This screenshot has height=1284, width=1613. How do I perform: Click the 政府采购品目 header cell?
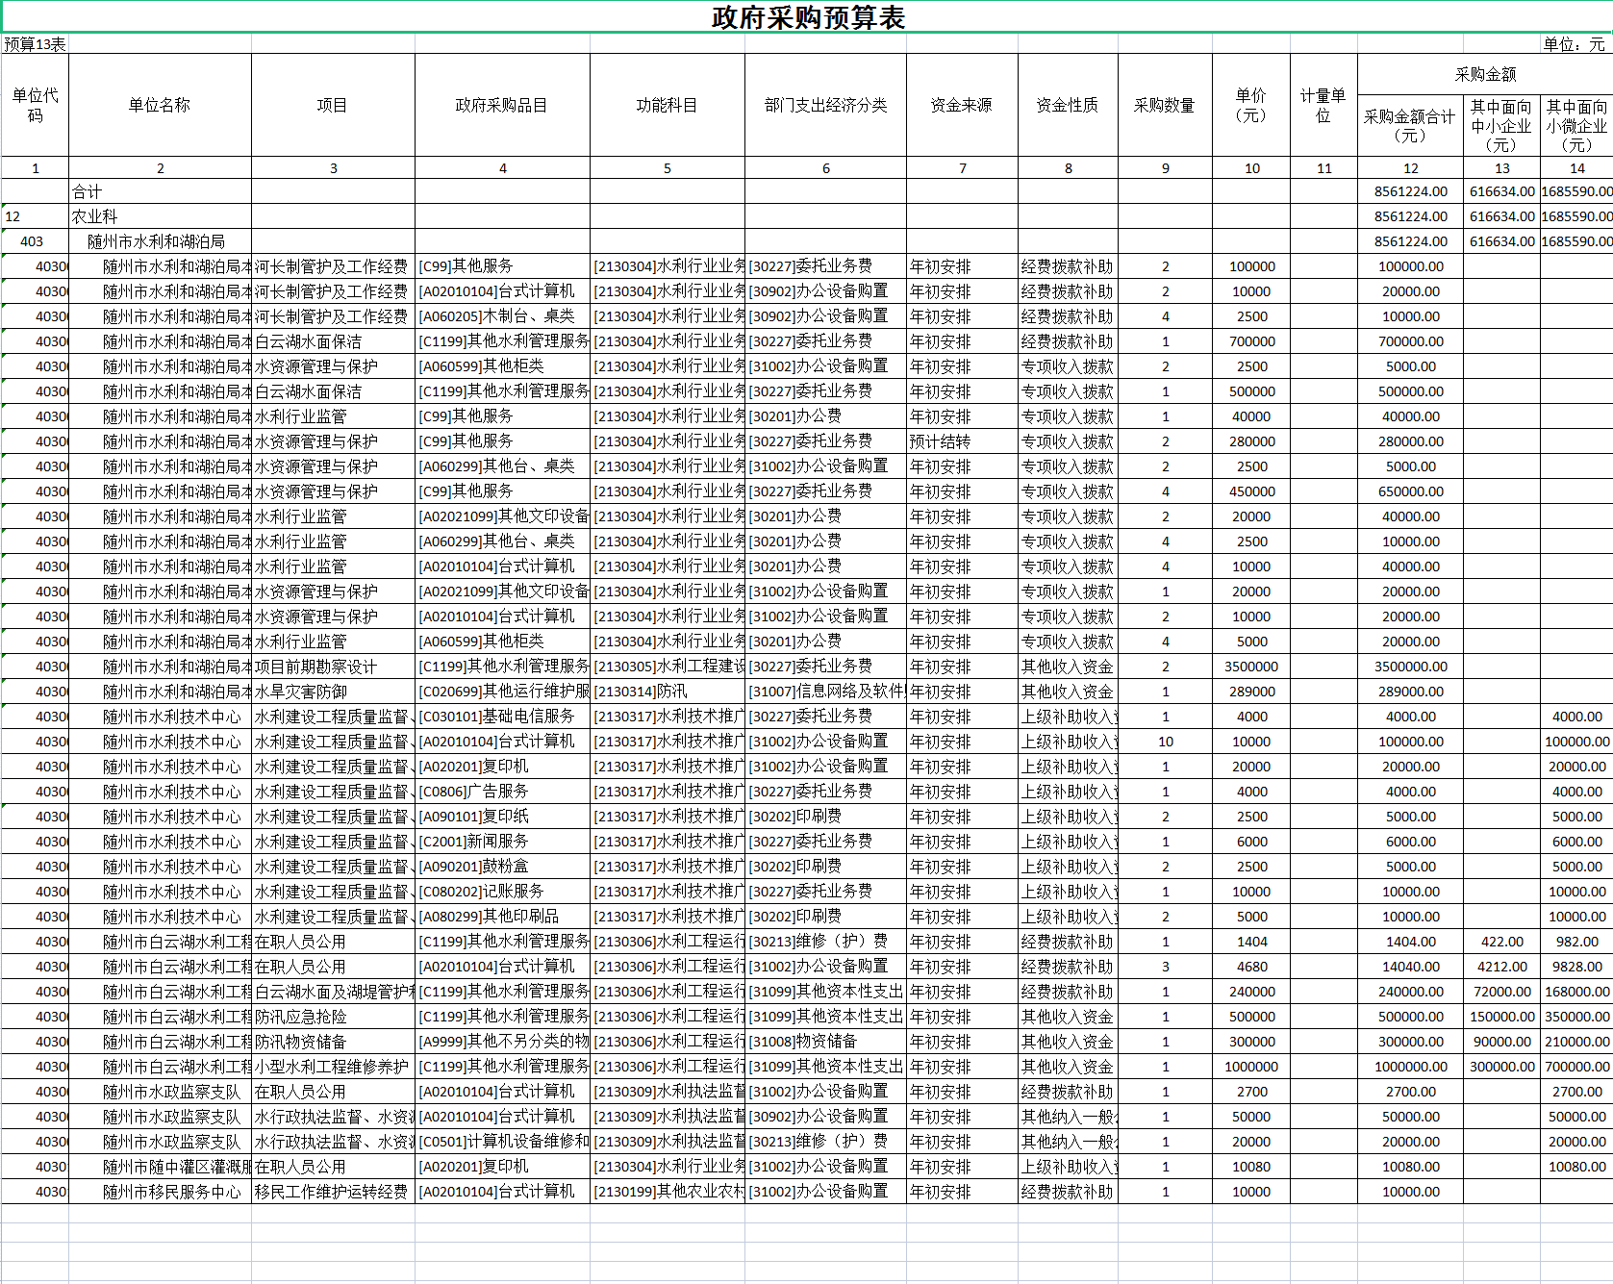pyautogui.click(x=502, y=105)
